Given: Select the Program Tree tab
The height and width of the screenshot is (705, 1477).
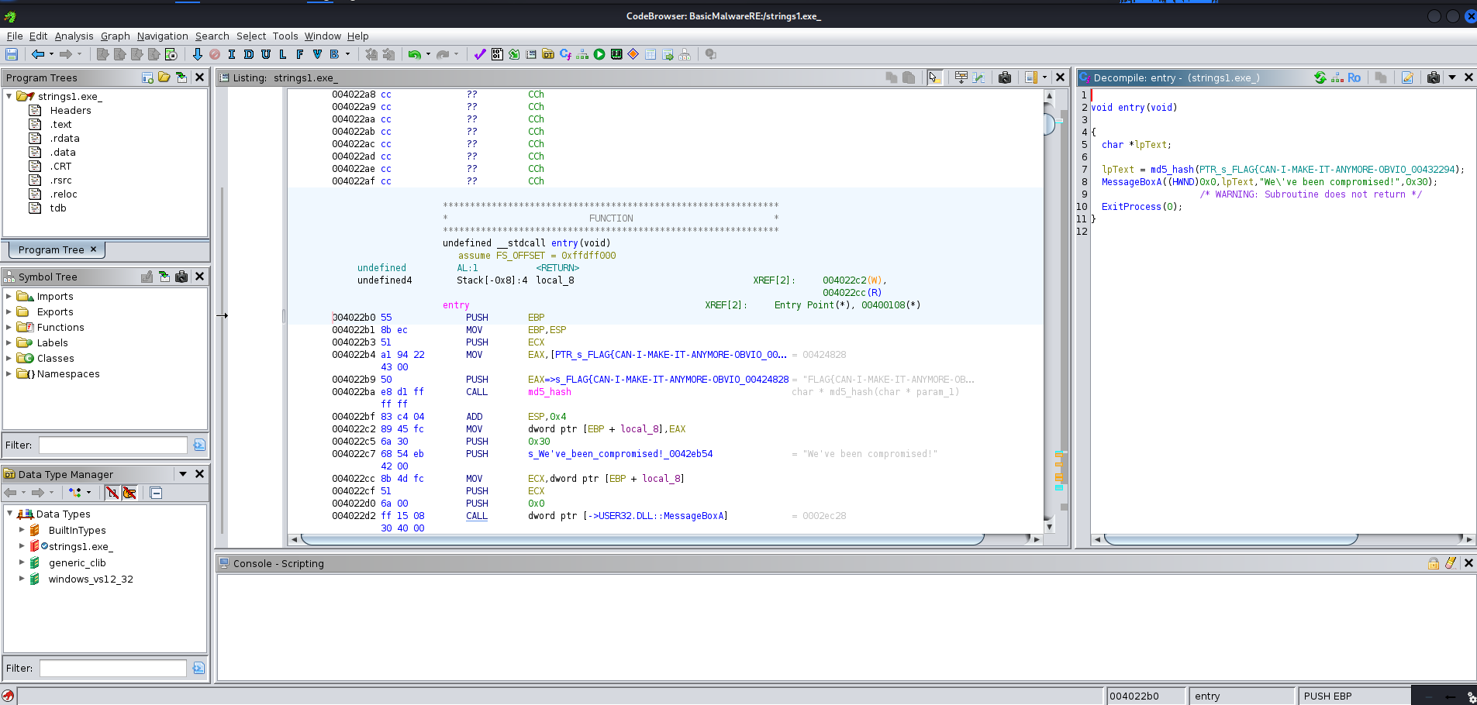Looking at the screenshot, I should coord(51,249).
